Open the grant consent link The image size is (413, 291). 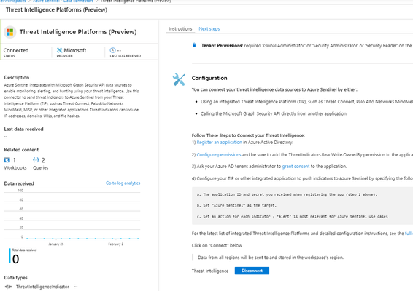point(296,167)
